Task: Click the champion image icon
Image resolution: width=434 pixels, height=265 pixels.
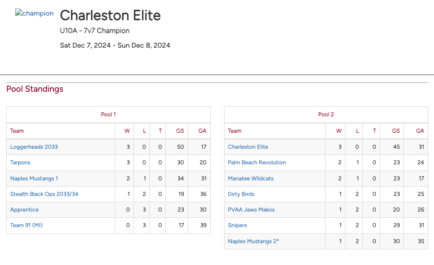Action: (34, 13)
